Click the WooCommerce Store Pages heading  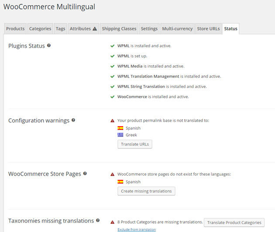[45, 174]
